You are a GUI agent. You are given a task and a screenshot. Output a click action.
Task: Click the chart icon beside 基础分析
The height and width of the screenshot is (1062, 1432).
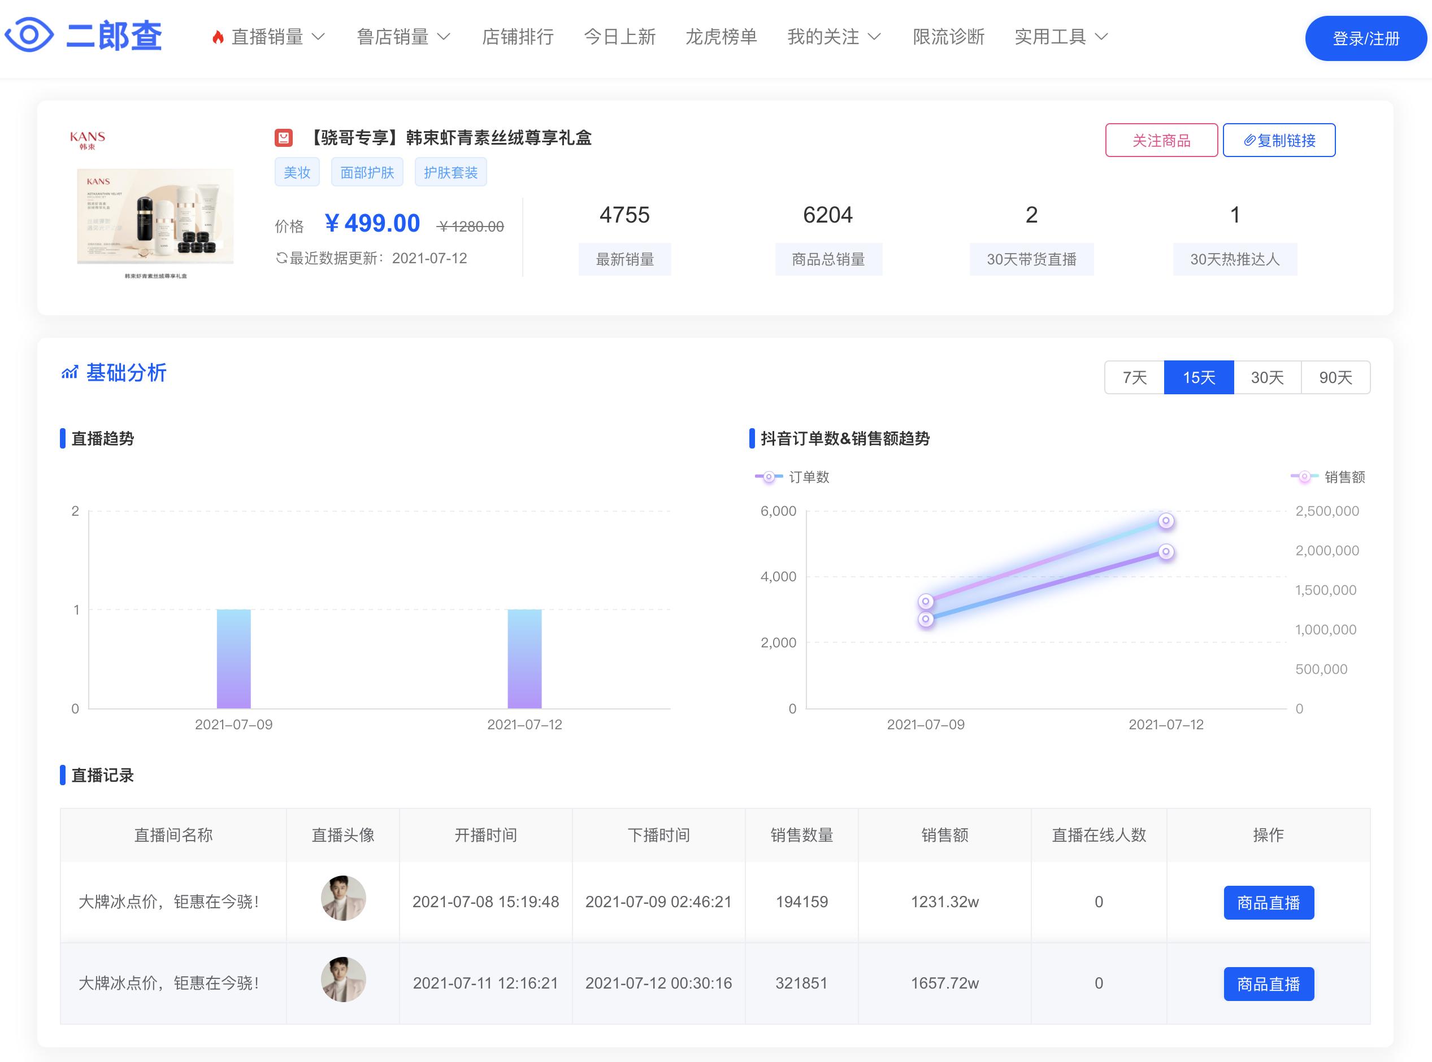(70, 372)
